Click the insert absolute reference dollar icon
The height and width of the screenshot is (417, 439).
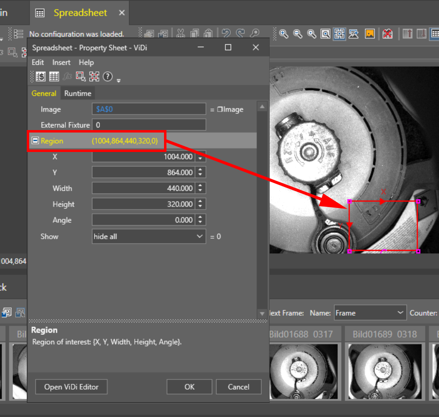point(40,76)
